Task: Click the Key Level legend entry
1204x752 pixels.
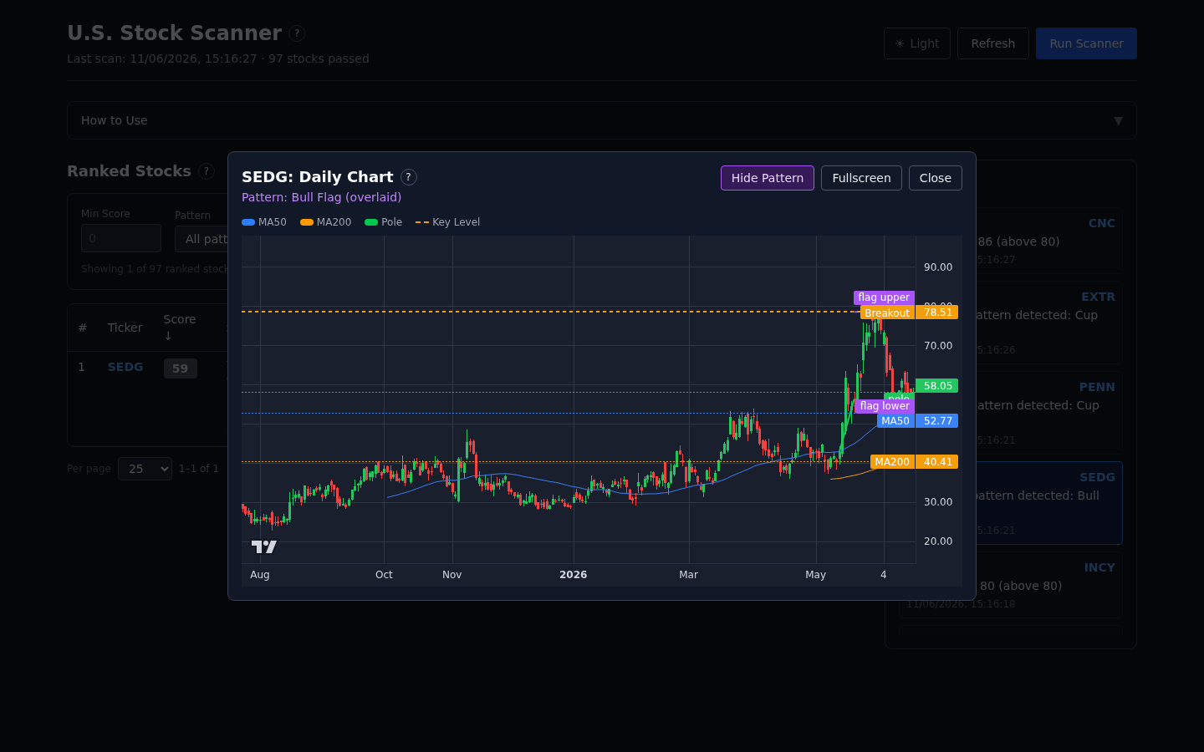Action: click(x=447, y=222)
